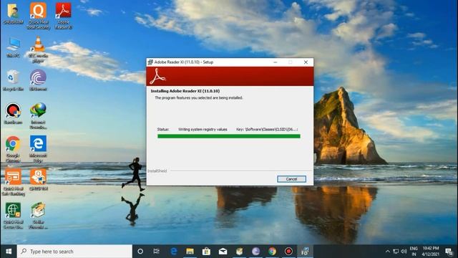Select the Google Chrome desktop shortcut
458x258 pixels.
coord(13,149)
